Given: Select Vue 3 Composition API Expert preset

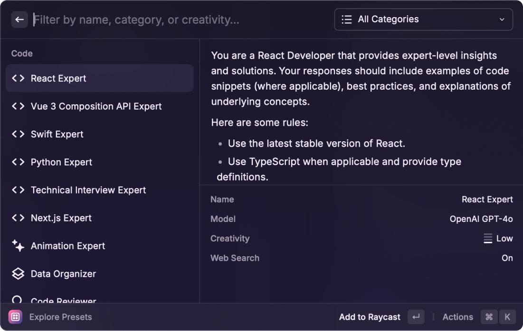Looking at the screenshot, I should coord(100,106).
